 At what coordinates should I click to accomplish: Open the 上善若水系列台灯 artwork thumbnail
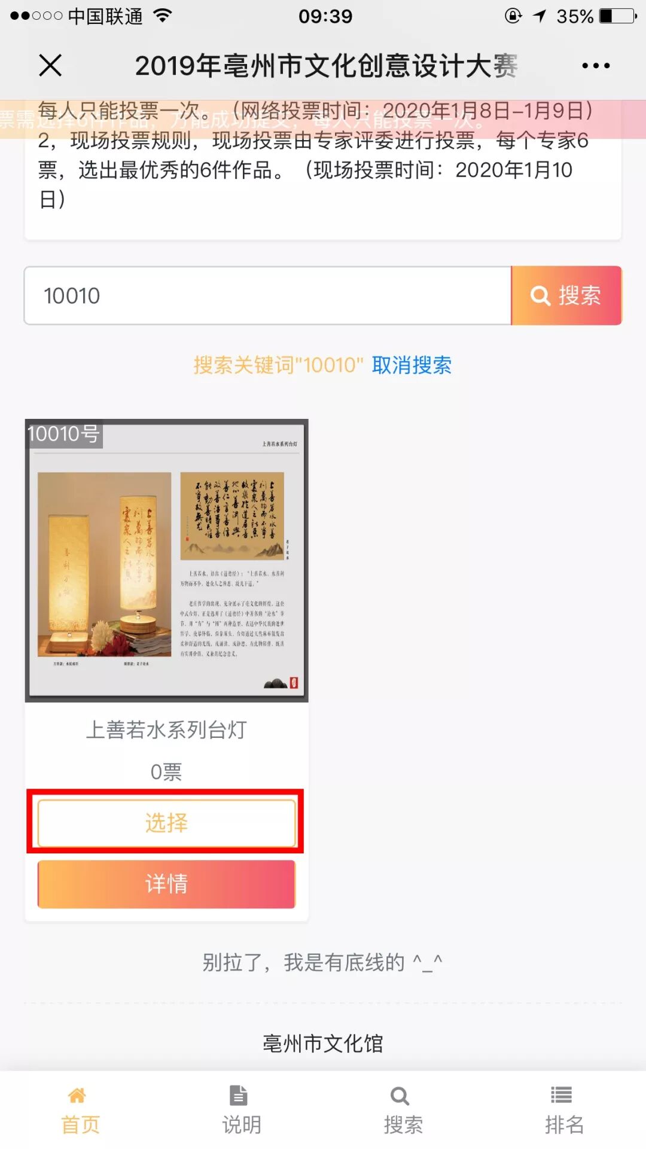166,560
